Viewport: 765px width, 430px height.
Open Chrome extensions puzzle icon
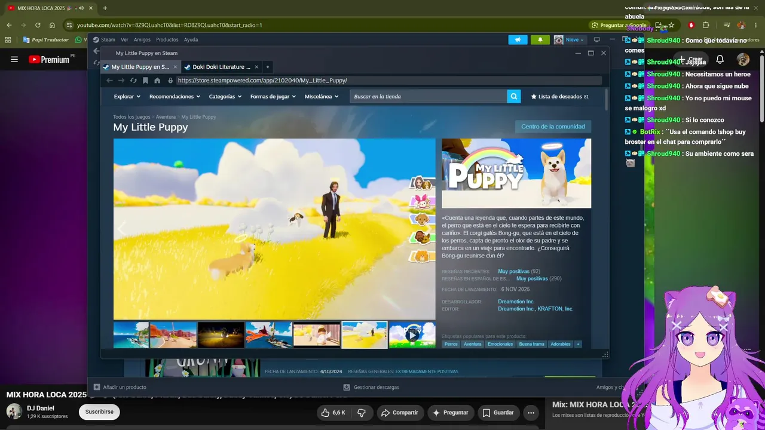(x=706, y=25)
